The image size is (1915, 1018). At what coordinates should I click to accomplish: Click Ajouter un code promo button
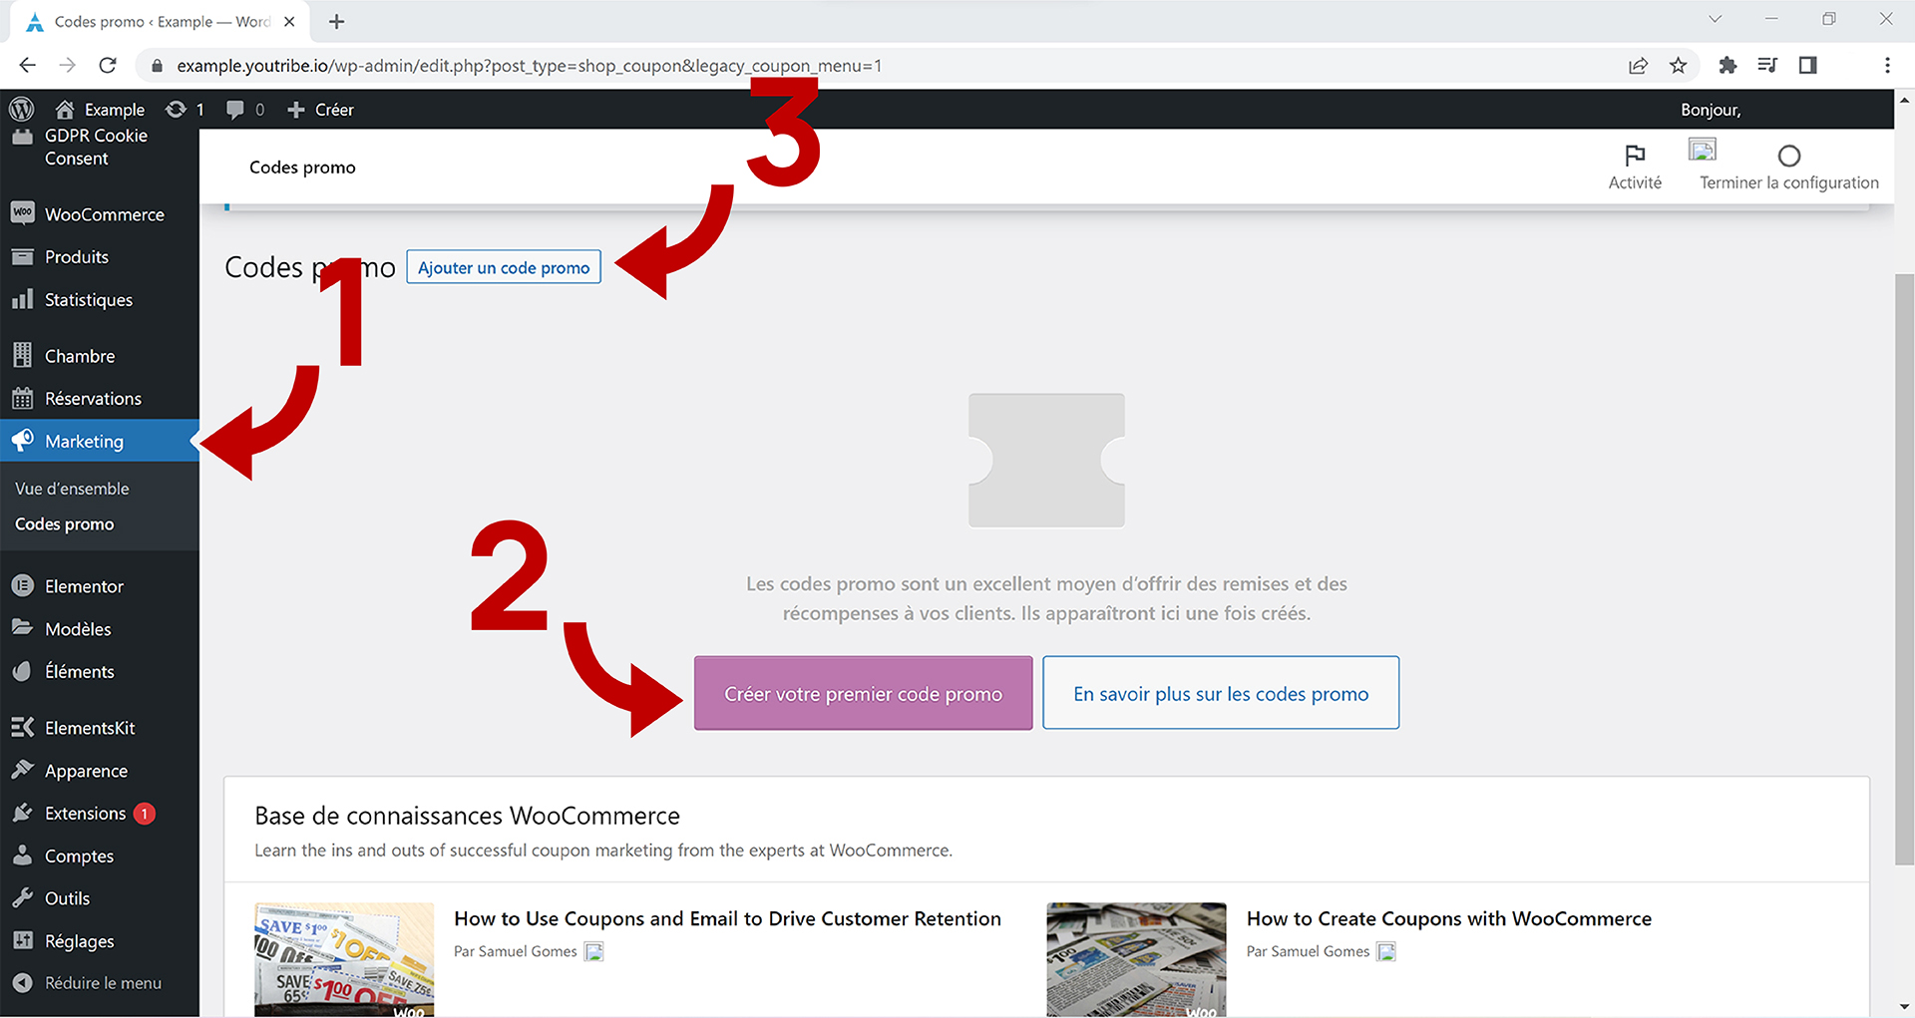[x=504, y=267]
